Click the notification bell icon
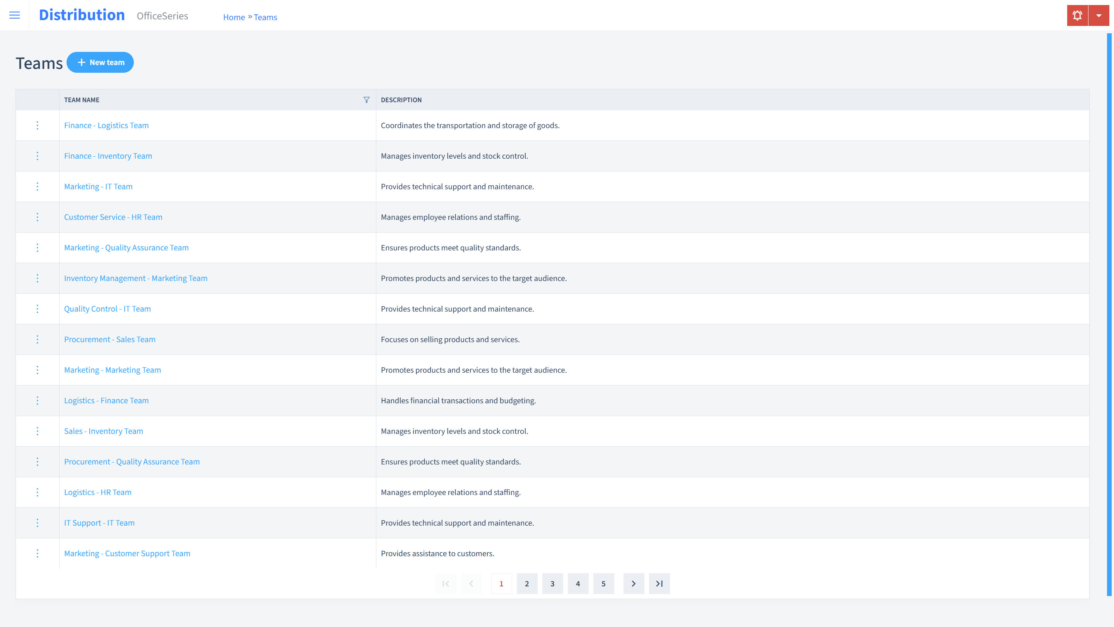 click(1077, 15)
